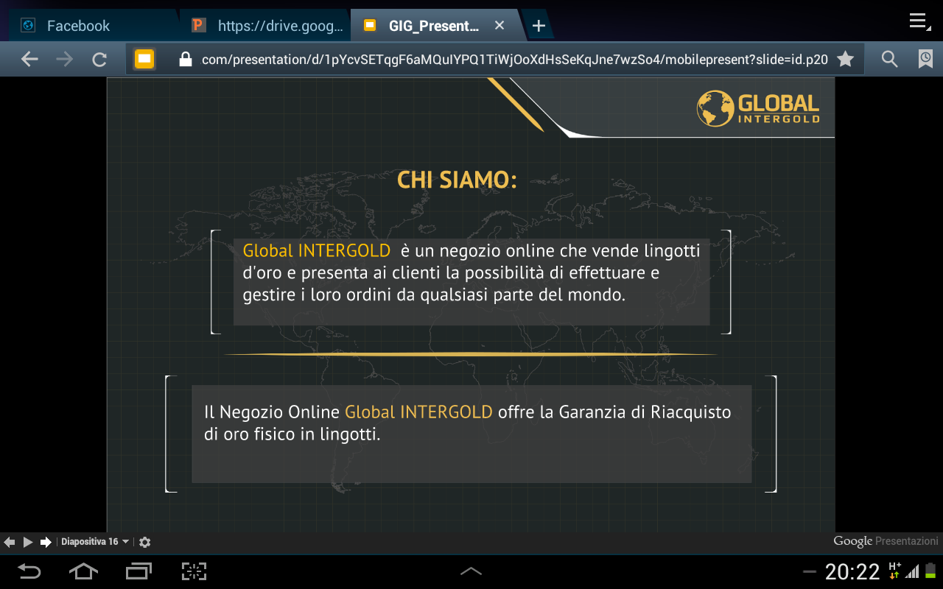Click the Facebook tab globe icon
The height and width of the screenshot is (589, 943).
(x=29, y=26)
